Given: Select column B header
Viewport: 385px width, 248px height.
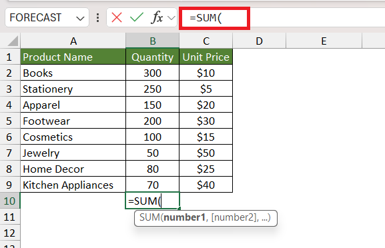Looking at the screenshot, I should (x=153, y=41).
